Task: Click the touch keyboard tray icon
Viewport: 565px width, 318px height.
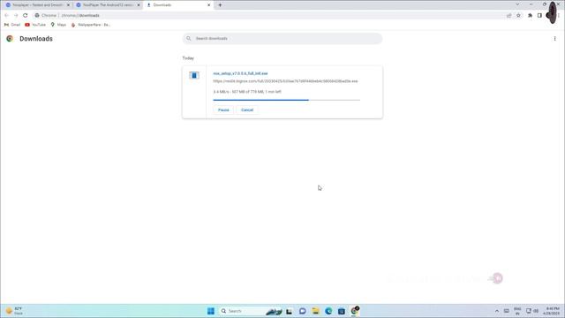Action: (506, 311)
